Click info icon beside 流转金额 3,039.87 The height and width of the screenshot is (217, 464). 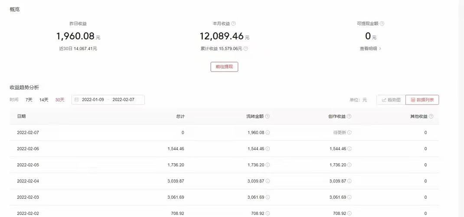(268, 181)
